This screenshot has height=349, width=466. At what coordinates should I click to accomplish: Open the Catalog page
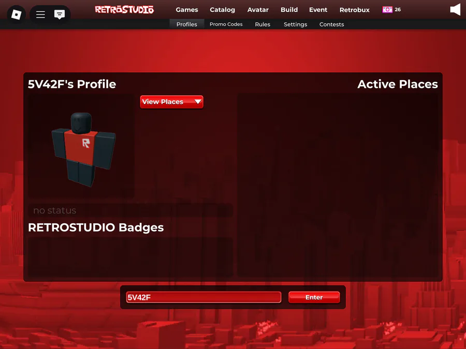click(222, 10)
